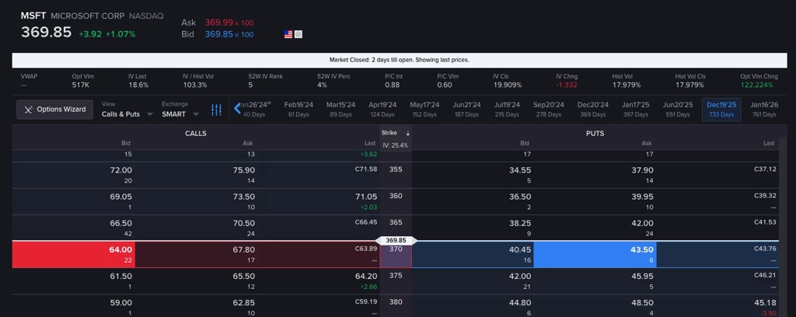Image resolution: width=796 pixels, height=317 pixels.
Task: Click the Opt Vlm value 517K
Action: point(81,85)
